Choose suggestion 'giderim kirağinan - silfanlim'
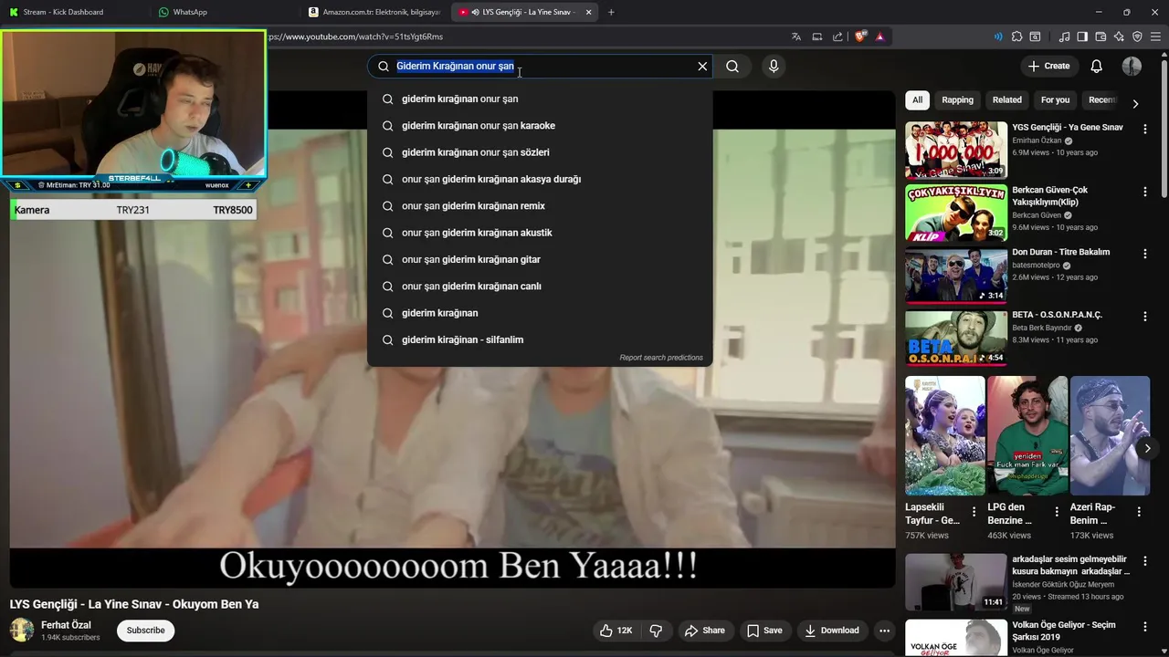The width and height of the screenshot is (1169, 657). pos(540,339)
